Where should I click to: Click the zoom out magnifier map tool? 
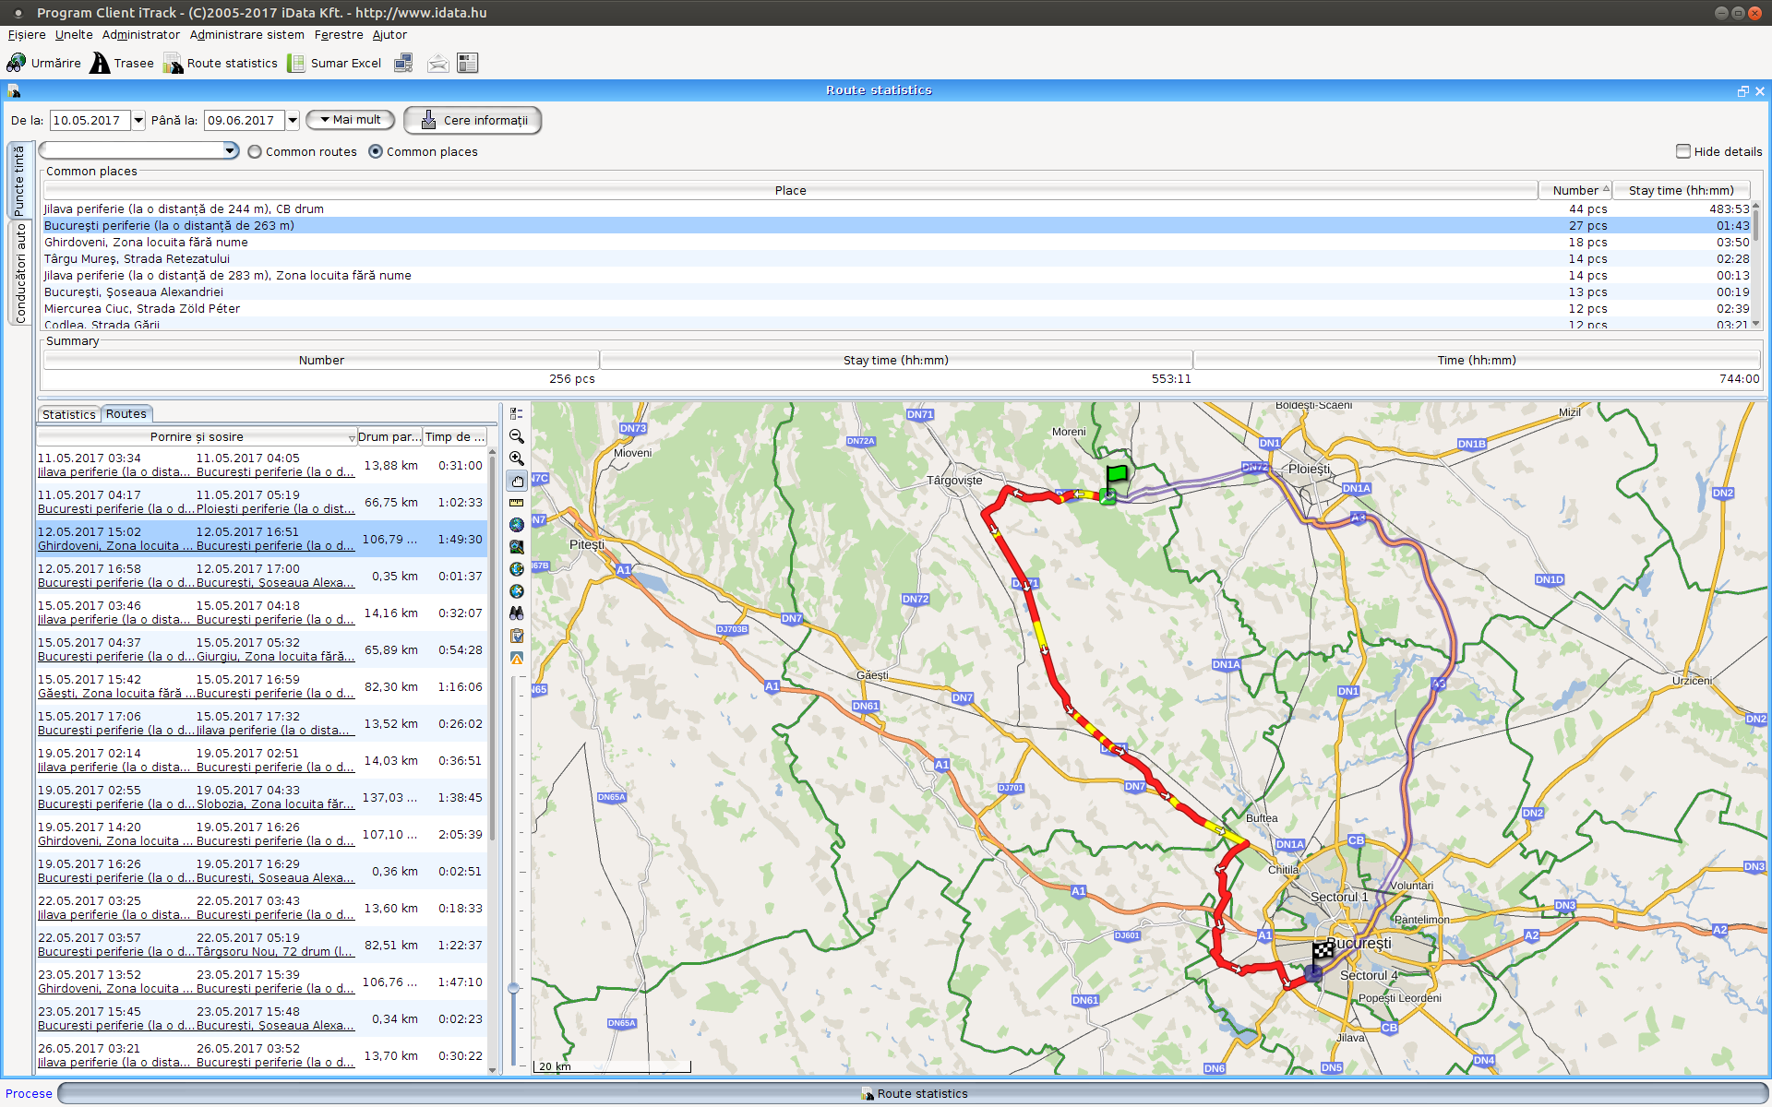tap(517, 436)
